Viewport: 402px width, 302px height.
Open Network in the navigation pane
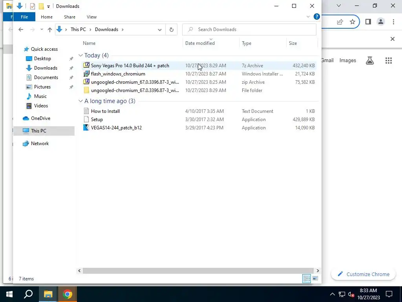[x=40, y=144]
